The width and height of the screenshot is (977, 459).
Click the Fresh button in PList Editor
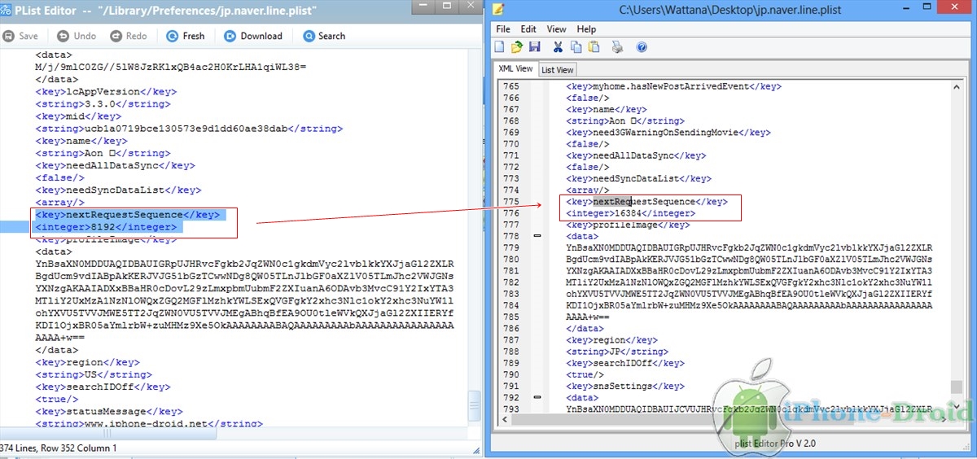(x=186, y=36)
